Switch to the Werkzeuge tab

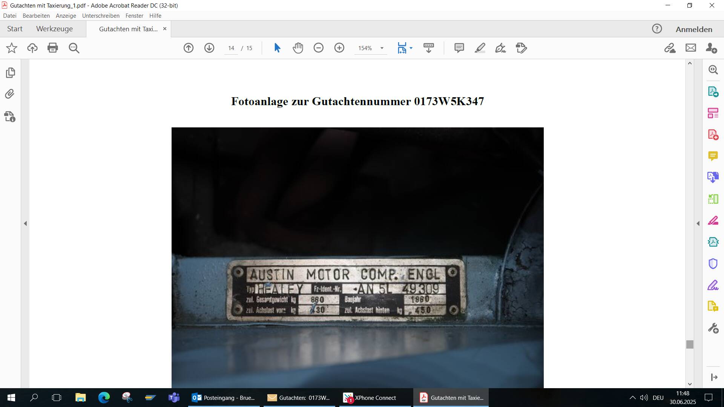(x=54, y=29)
